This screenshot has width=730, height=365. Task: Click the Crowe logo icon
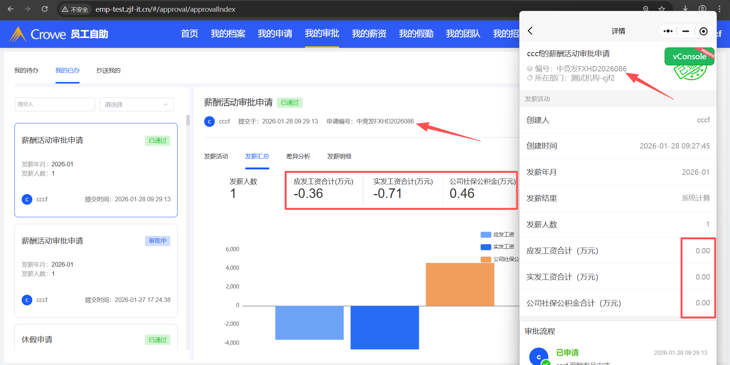[17, 34]
